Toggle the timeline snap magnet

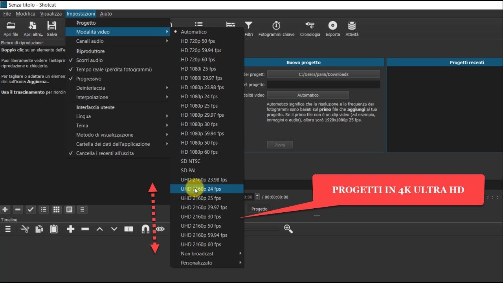(x=145, y=229)
